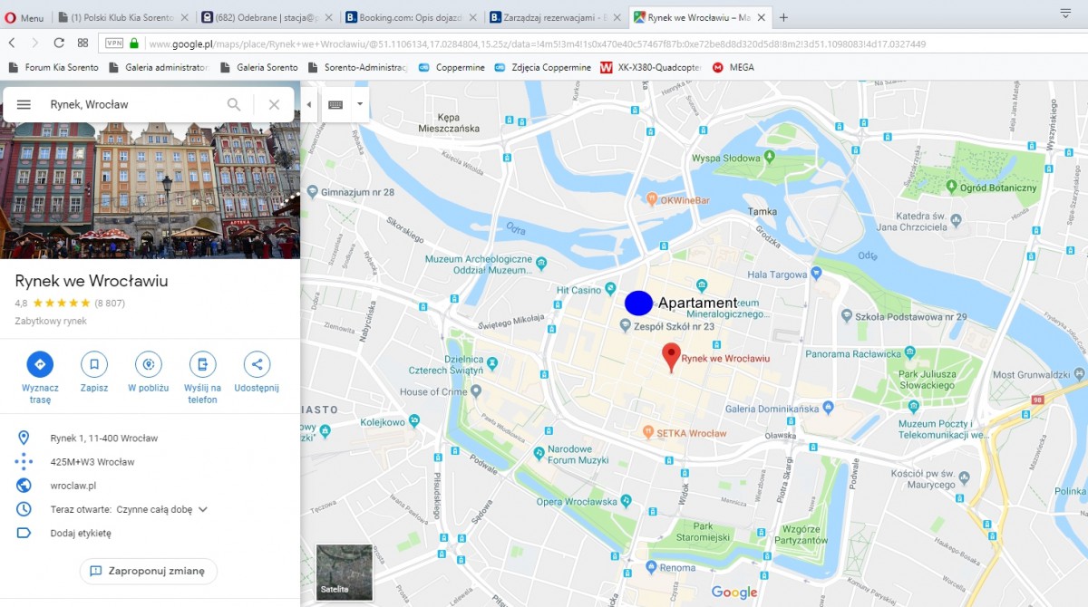Open the Opera Menu button
Viewport: 1088px width, 607px height.
pos(24,17)
